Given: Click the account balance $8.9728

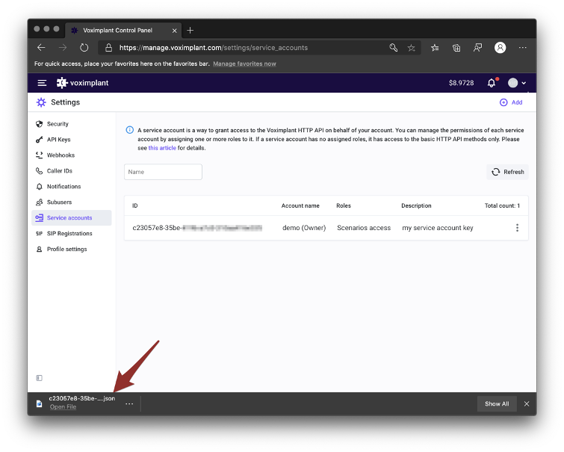Looking at the screenshot, I should coord(461,83).
